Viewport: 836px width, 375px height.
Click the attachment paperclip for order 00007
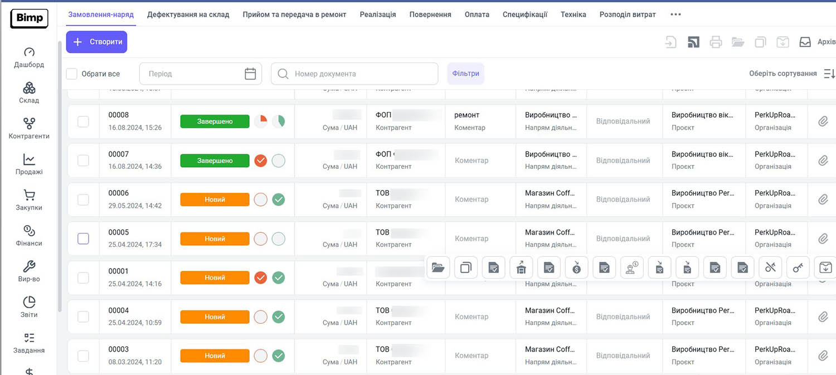tap(823, 160)
